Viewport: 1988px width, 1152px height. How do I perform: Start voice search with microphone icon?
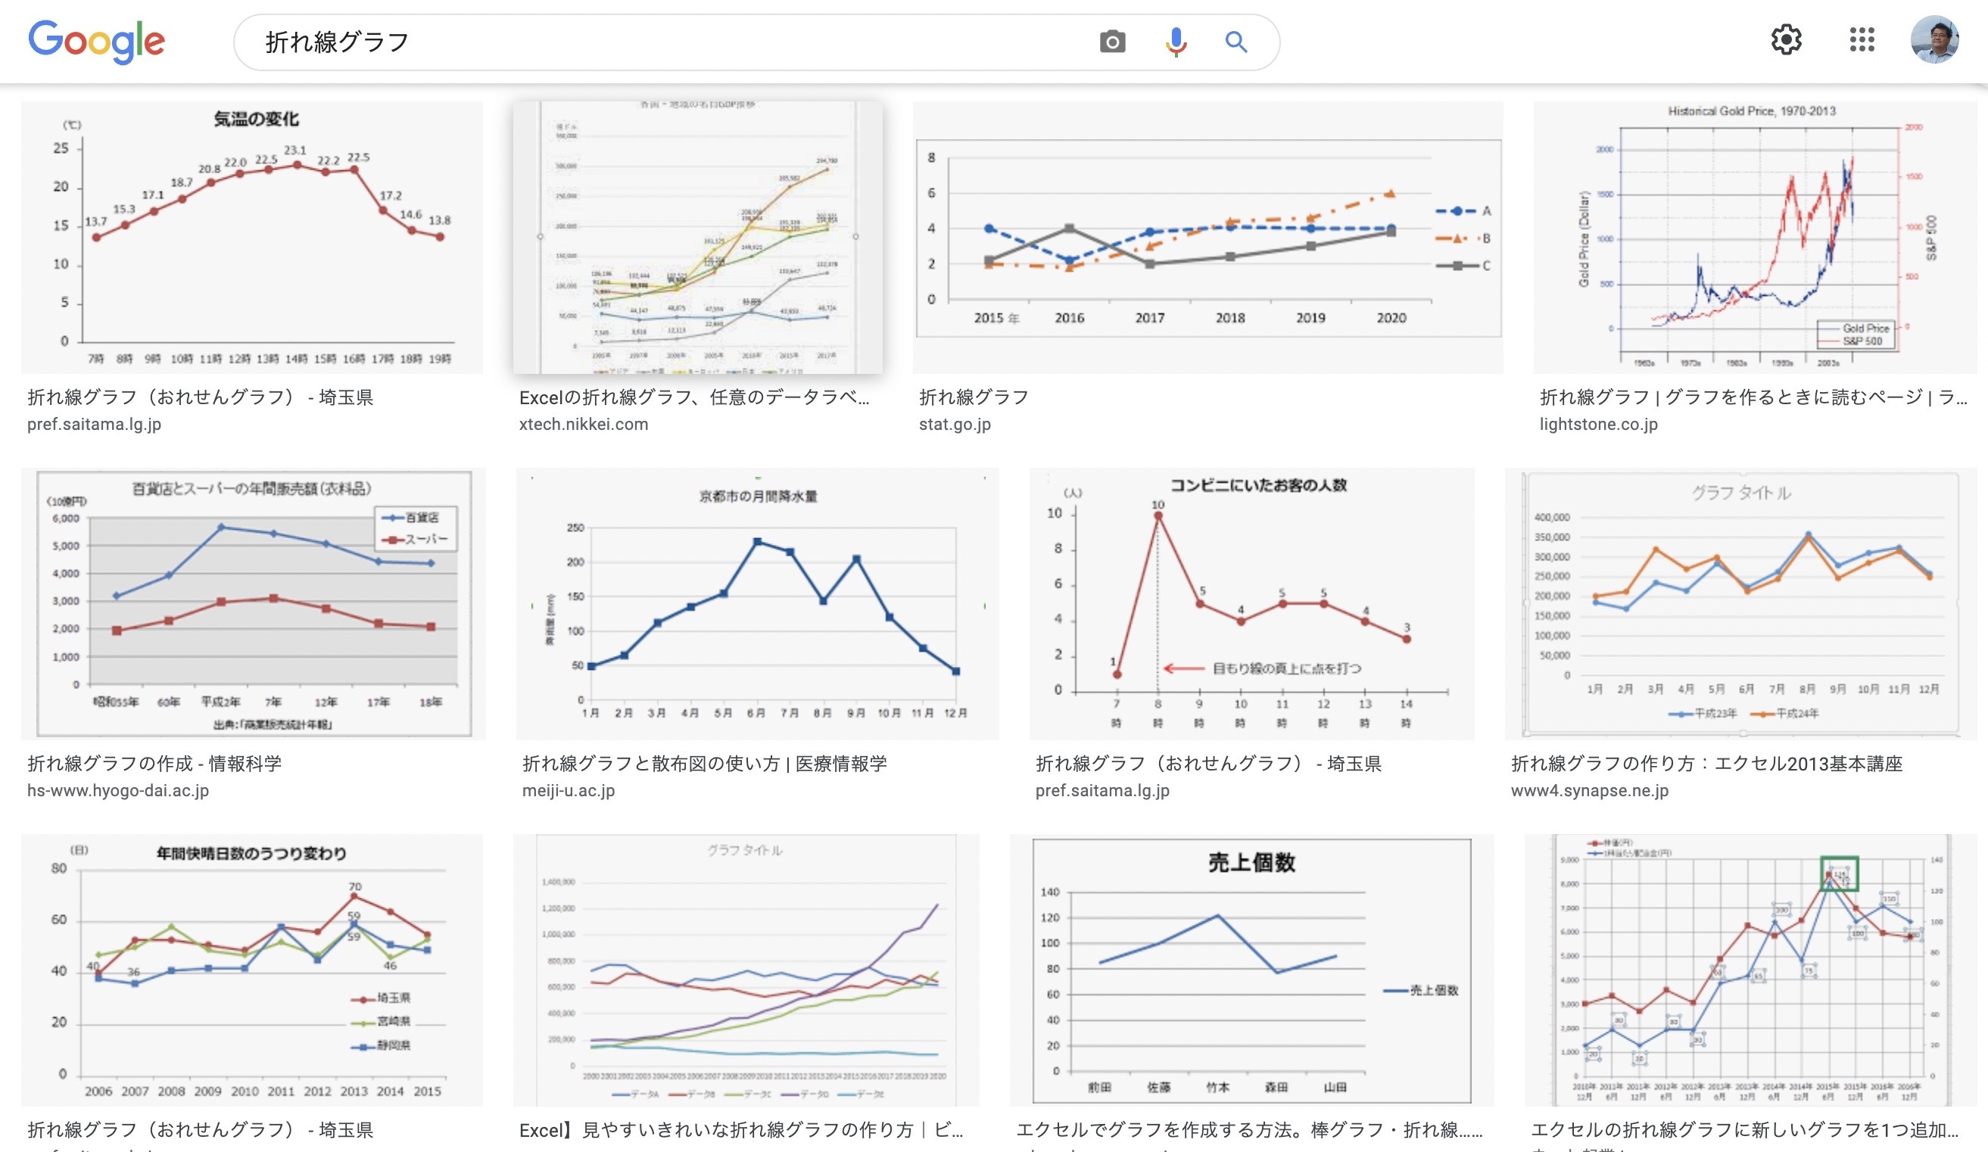(x=1176, y=42)
